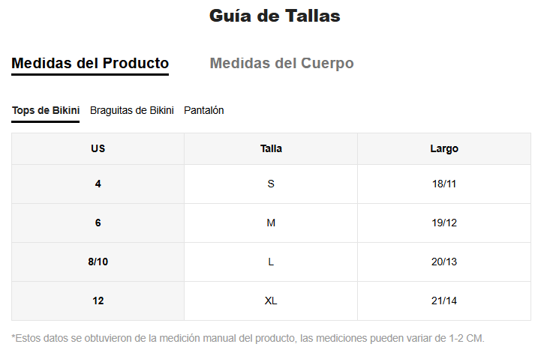Switch to Medidas del Producto tab
The height and width of the screenshot is (350, 538).
click(90, 63)
